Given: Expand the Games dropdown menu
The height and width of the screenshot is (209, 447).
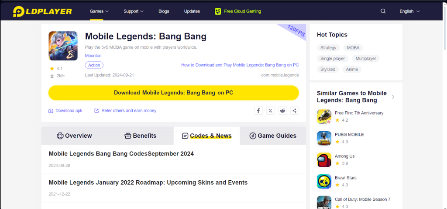Looking at the screenshot, I should [99, 11].
